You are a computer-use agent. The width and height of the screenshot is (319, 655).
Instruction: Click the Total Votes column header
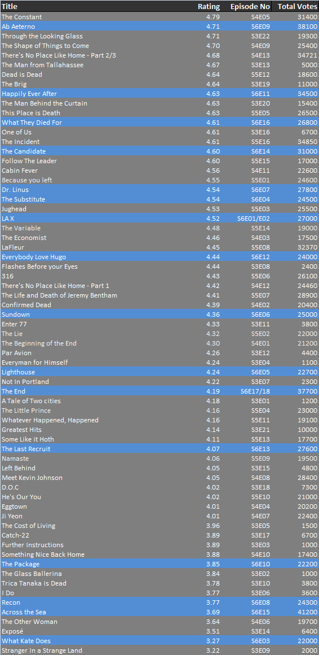[298, 6]
